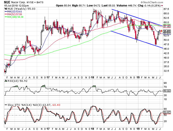This screenshot has width=173, height=131.
Task: Click the NUE ticker symbol title
Action: (7, 2)
